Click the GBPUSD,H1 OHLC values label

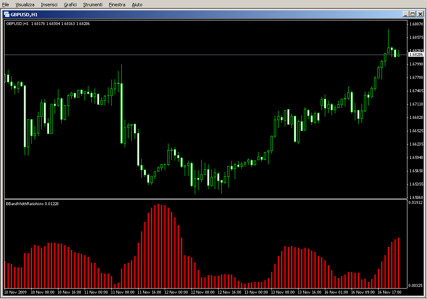[x=48, y=24]
